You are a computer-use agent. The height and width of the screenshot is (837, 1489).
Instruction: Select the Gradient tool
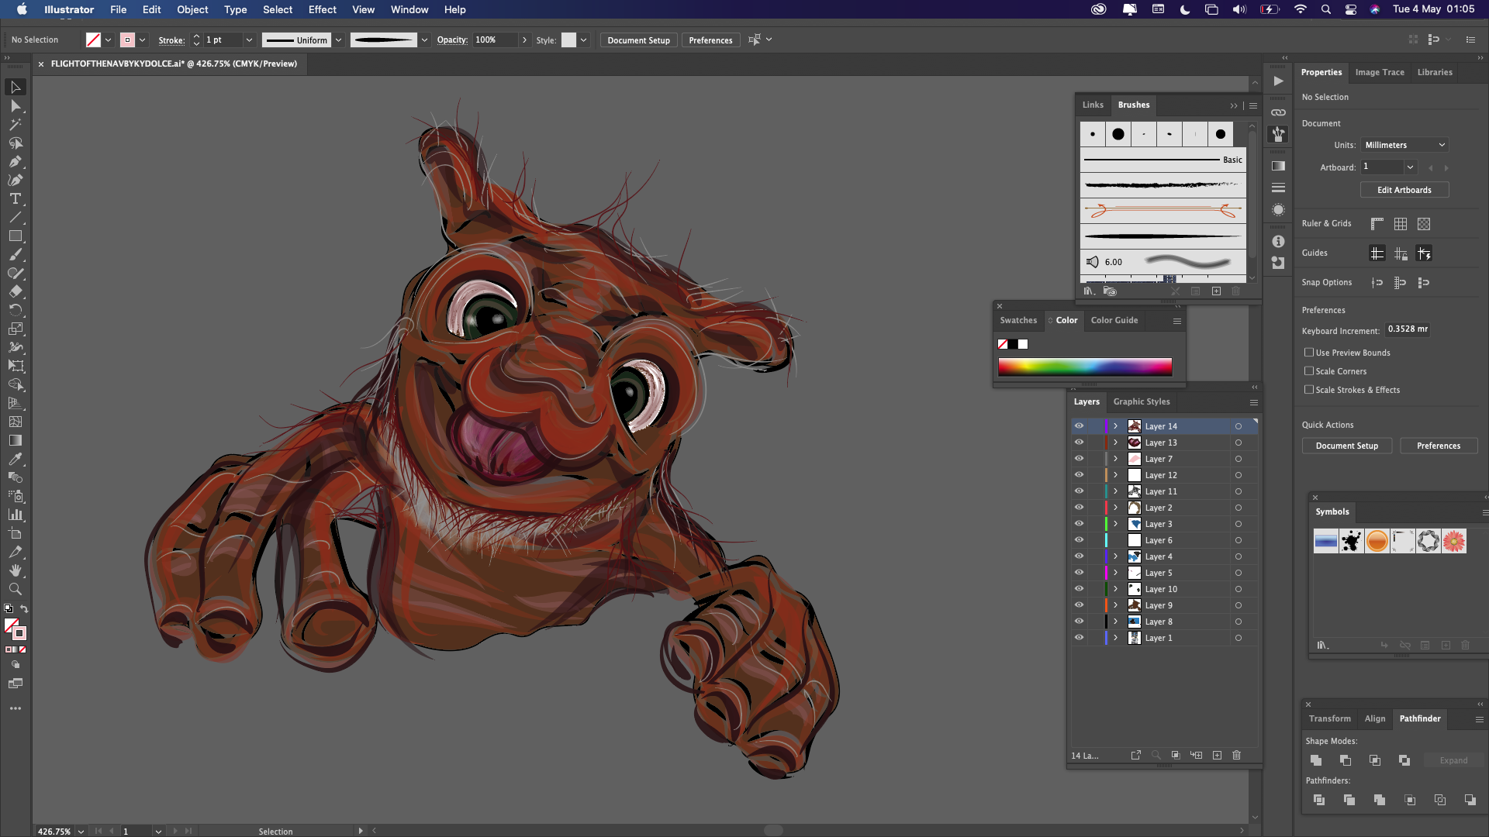[x=16, y=440]
